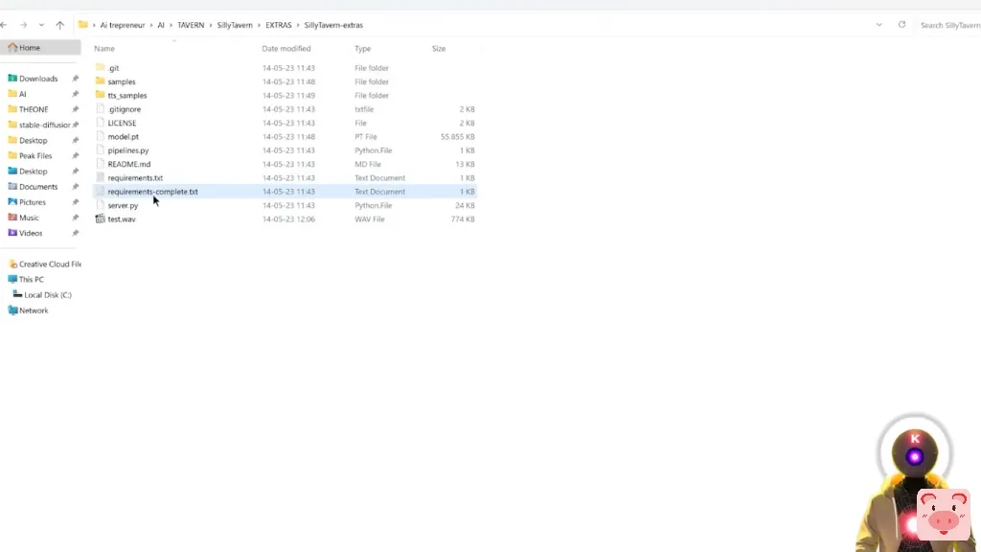
Task: Go forward using the forward arrow
Action: pyautogui.click(x=23, y=25)
